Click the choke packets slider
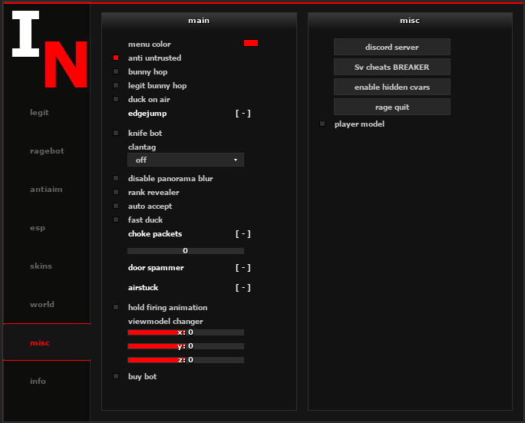Viewport: 525px width, 423px height. click(x=186, y=251)
